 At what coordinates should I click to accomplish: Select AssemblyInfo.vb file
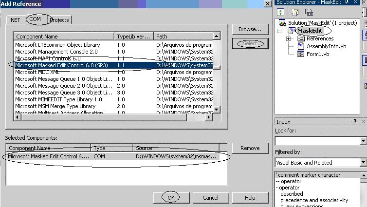[x=326, y=46]
